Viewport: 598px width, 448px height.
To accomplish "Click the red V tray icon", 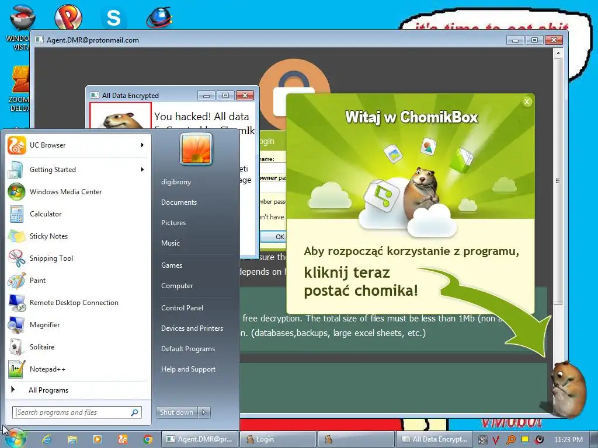I will coord(495,440).
